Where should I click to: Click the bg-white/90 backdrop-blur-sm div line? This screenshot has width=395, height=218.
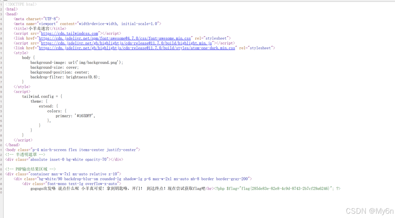click(133, 179)
